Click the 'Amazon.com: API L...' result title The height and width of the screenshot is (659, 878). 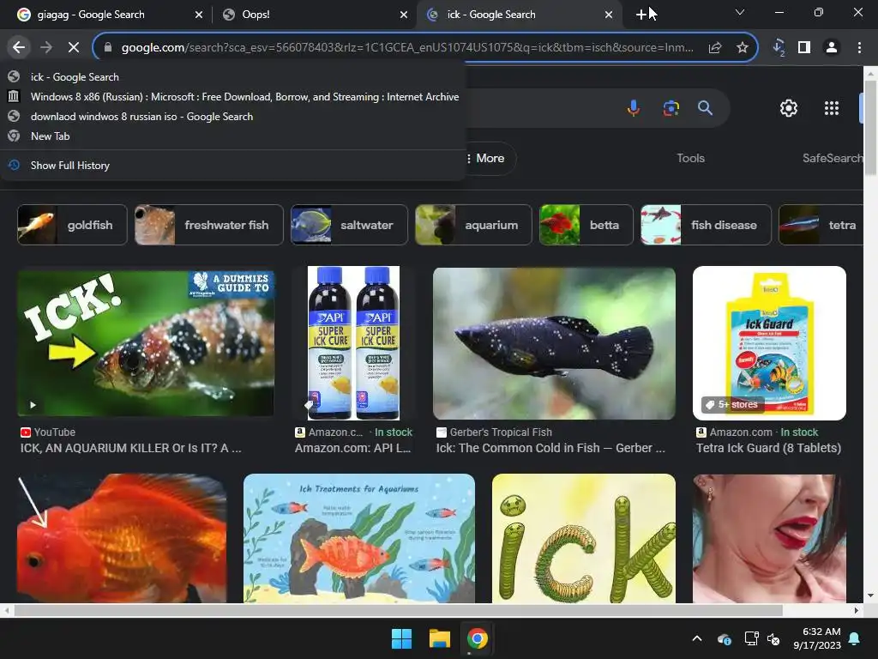pos(352,448)
